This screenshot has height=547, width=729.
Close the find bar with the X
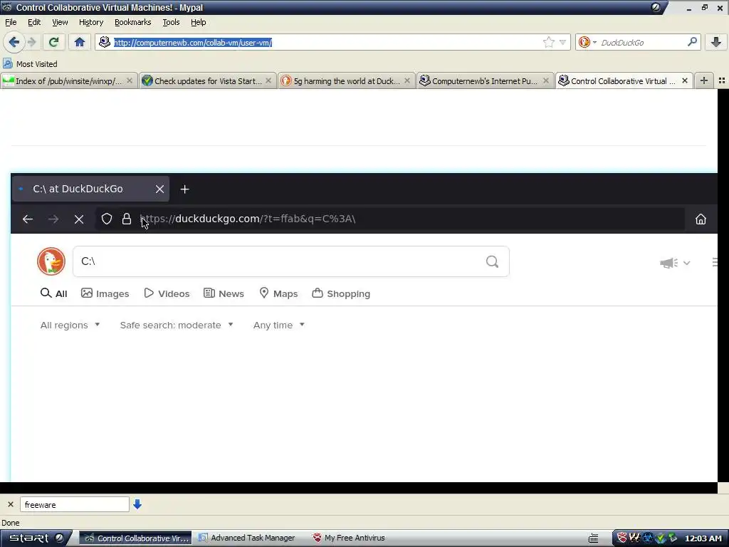point(11,504)
